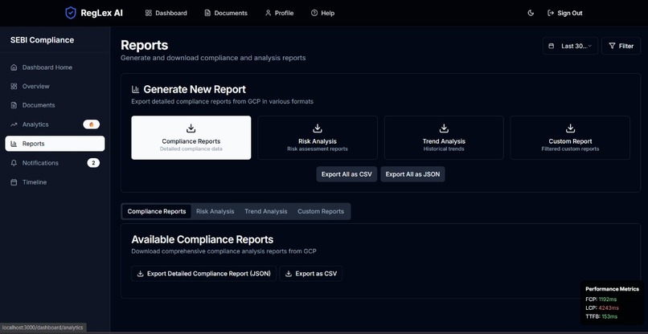Click the Notifications count badge showing 2
The width and height of the screenshot is (648, 334).
[x=93, y=163]
